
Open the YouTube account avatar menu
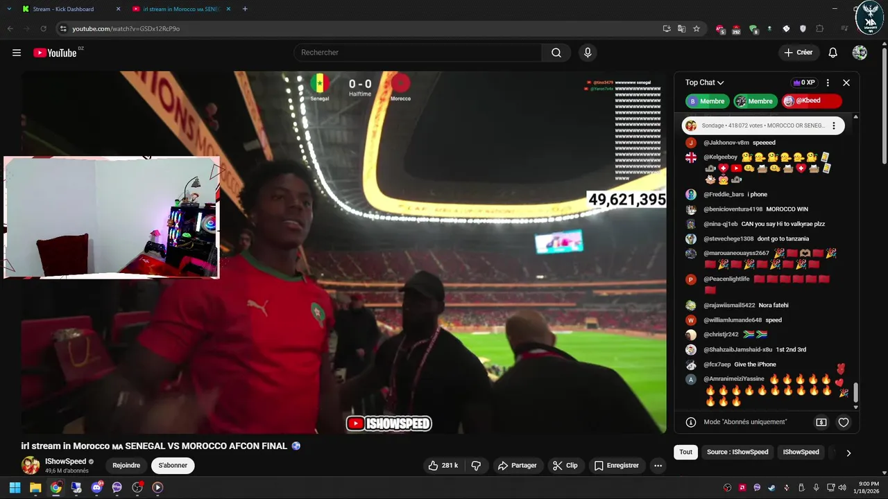click(x=860, y=53)
